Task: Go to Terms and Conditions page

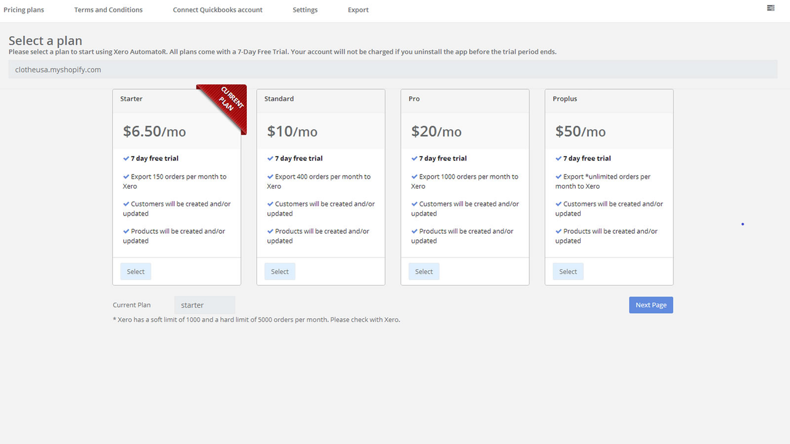Action: pos(109,10)
